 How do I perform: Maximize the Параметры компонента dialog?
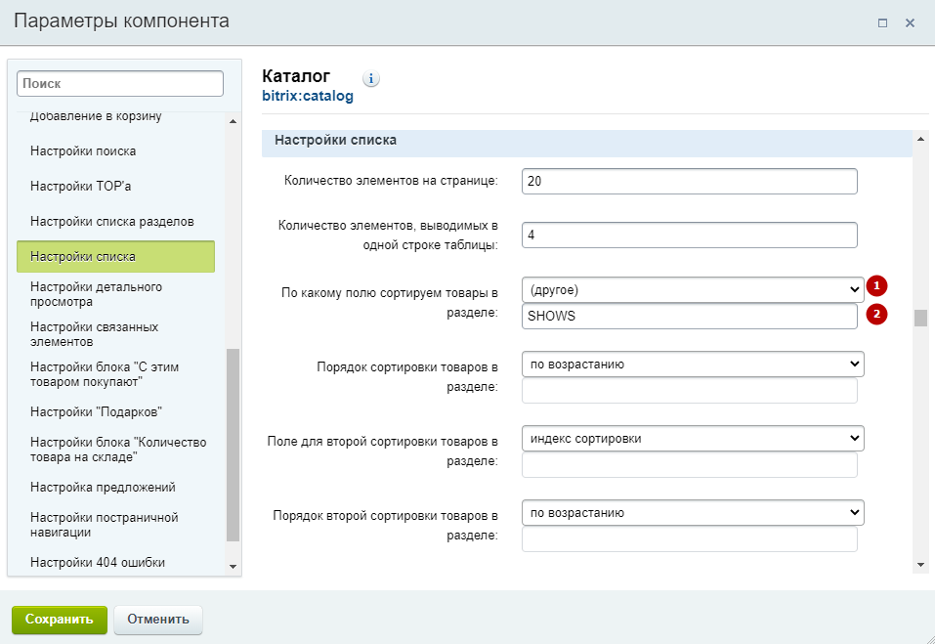[882, 23]
